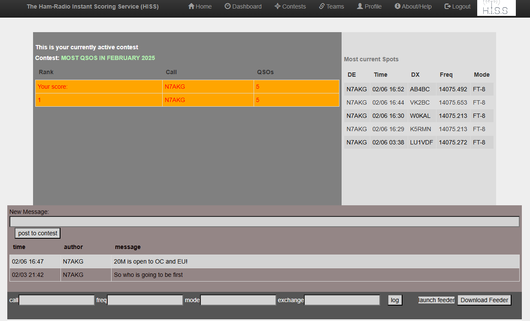This screenshot has height=321, width=530.
Task: Click the Teams link icon
Action: (322, 6)
